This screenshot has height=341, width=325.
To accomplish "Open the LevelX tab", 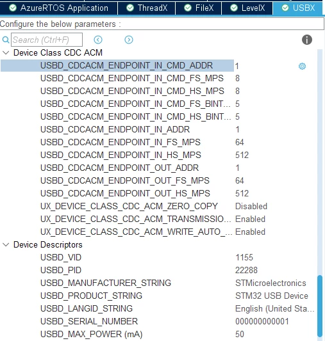I will 247,8.
